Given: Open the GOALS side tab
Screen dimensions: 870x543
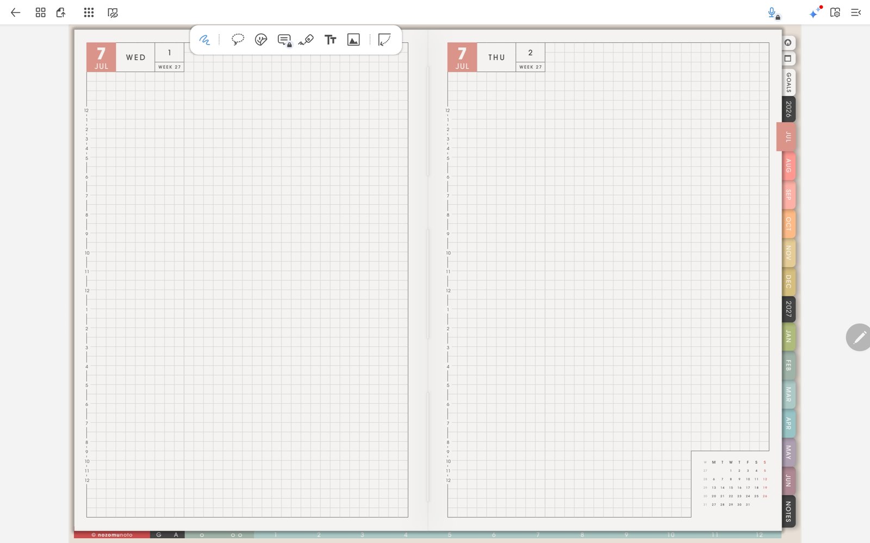Looking at the screenshot, I should coord(788,82).
